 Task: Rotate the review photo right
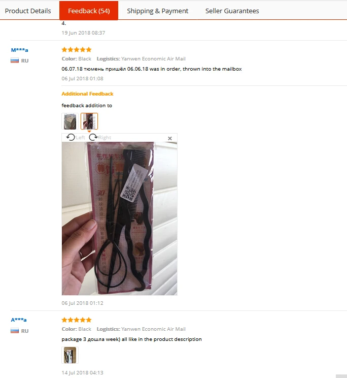click(x=100, y=137)
